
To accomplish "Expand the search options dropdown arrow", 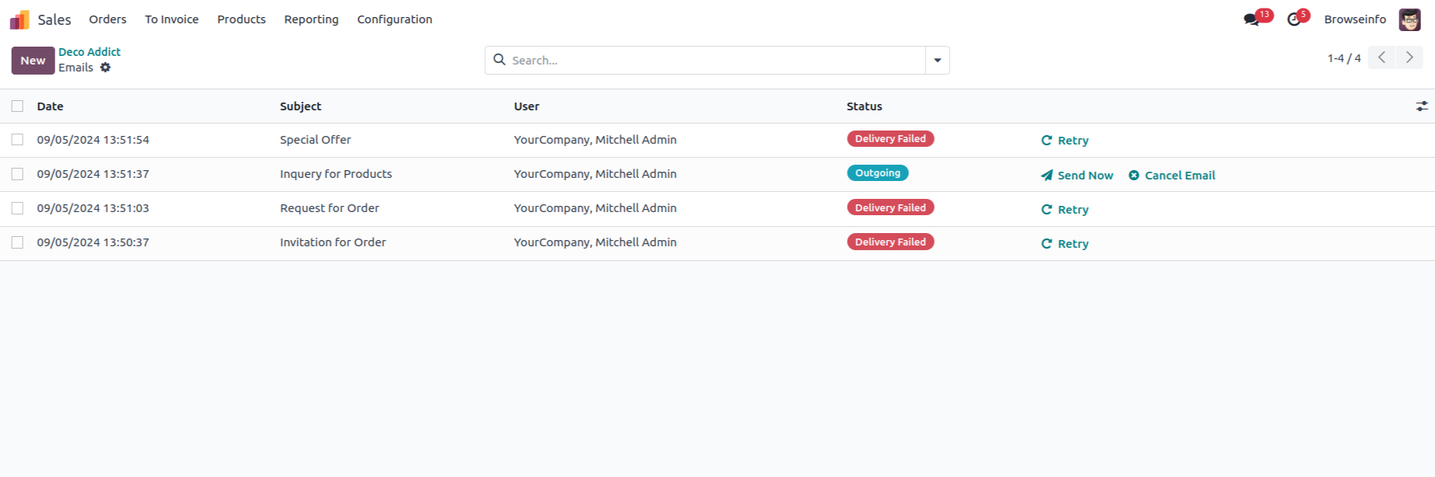I will tap(937, 61).
